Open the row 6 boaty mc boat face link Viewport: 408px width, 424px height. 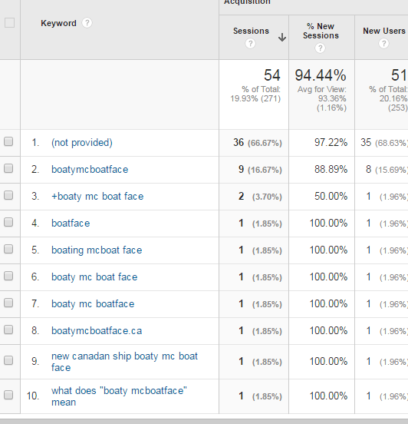[x=94, y=277]
